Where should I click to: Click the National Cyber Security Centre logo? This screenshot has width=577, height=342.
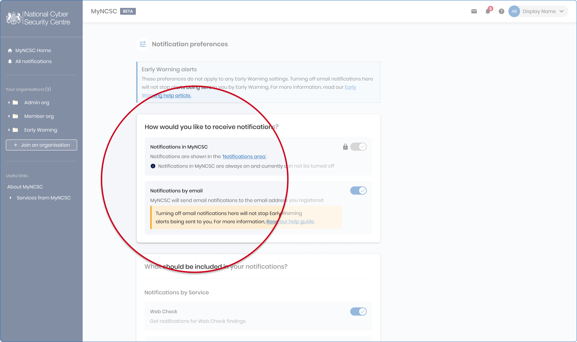click(x=38, y=18)
